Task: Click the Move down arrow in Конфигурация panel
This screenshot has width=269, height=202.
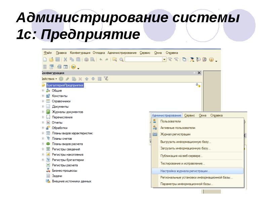Action: pos(93,79)
